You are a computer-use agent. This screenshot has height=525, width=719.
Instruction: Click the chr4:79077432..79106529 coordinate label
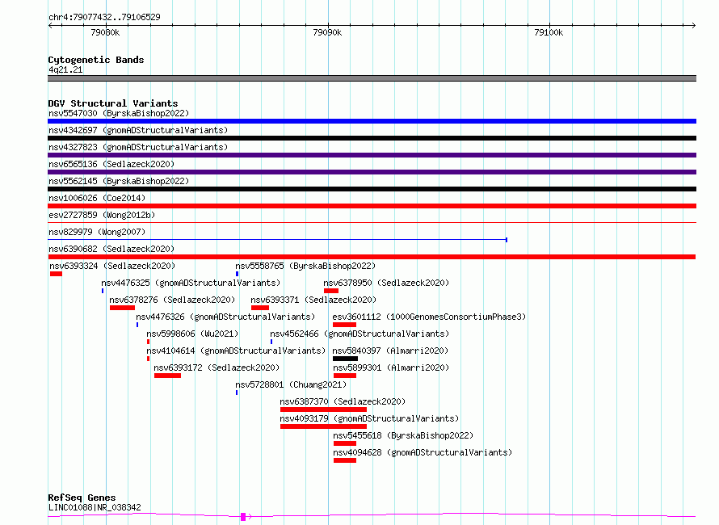click(x=104, y=17)
